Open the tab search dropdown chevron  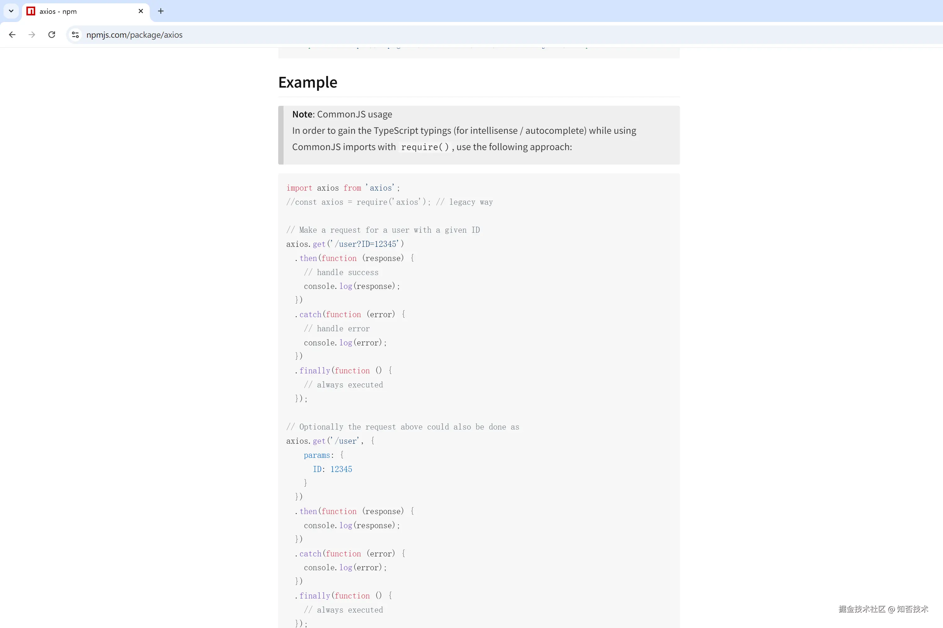click(x=11, y=11)
